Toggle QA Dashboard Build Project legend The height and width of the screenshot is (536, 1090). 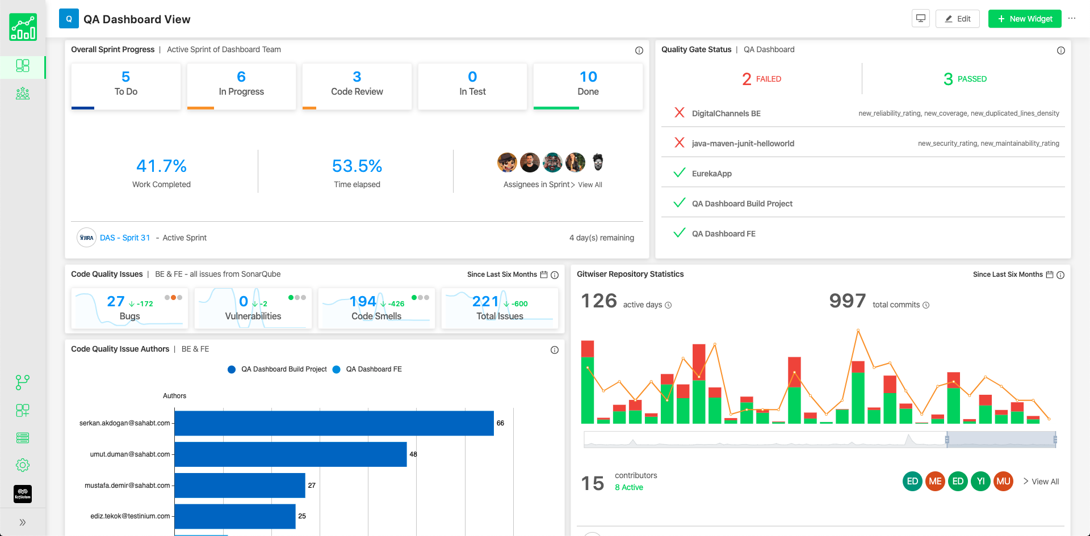(x=278, y=369)
